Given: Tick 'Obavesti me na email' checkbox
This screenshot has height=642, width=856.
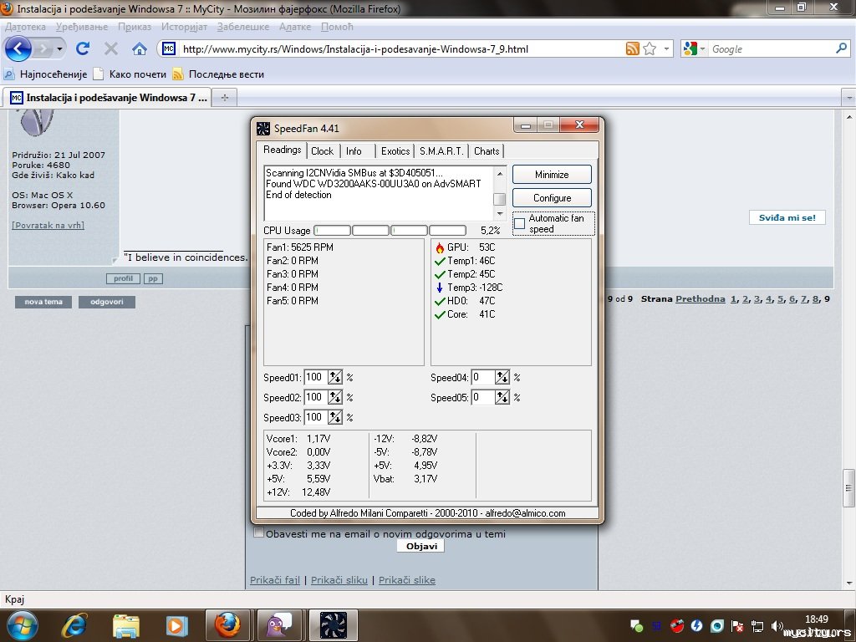Looking at the screenshot, I should pos(259,532).
